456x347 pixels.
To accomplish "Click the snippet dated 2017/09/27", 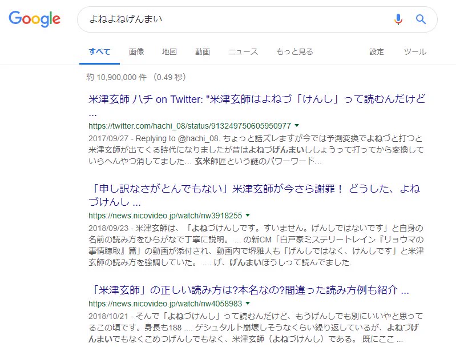I will (x=256, y=150).
